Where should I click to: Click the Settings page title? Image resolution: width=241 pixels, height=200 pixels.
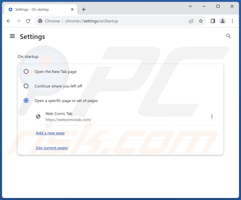coord(32,37)
